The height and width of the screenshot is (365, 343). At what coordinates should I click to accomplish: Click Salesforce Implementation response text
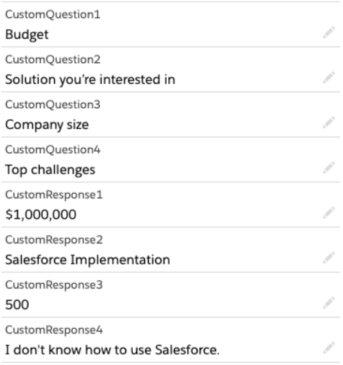(x=88, y=260)
